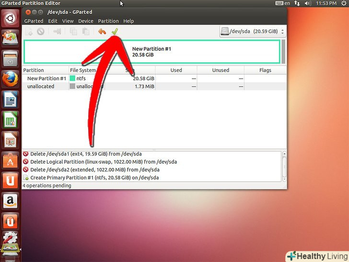Viewport: 349px width, 262px height.
Task: Click the ntfs teal color swatch
Action: pyautogui.click(x=72, y=78)
